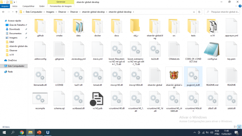Open the Quick Access Toolbar customize dropdown
This screenshot has width=242, height=136.
pyautogui.click(x=15, y=2)
